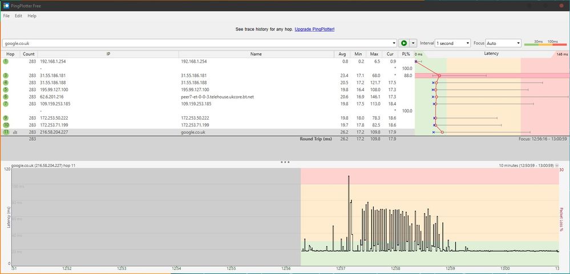The width and height of the screenshot is (570, 274).
Task: Open the 10 minutes timeline range dropdown
Action: pyautogui.click(x=557, y=166)
